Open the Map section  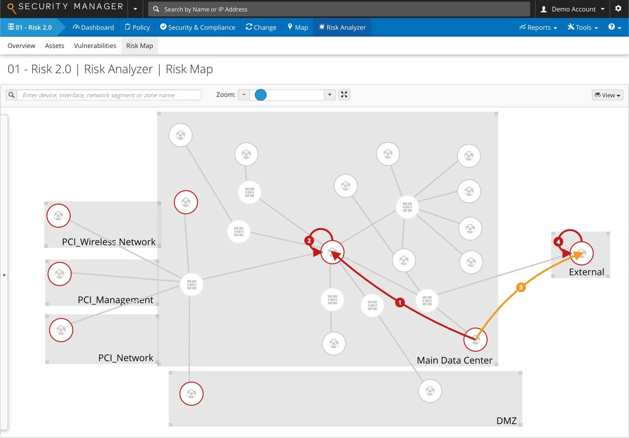tap(297, 27)
